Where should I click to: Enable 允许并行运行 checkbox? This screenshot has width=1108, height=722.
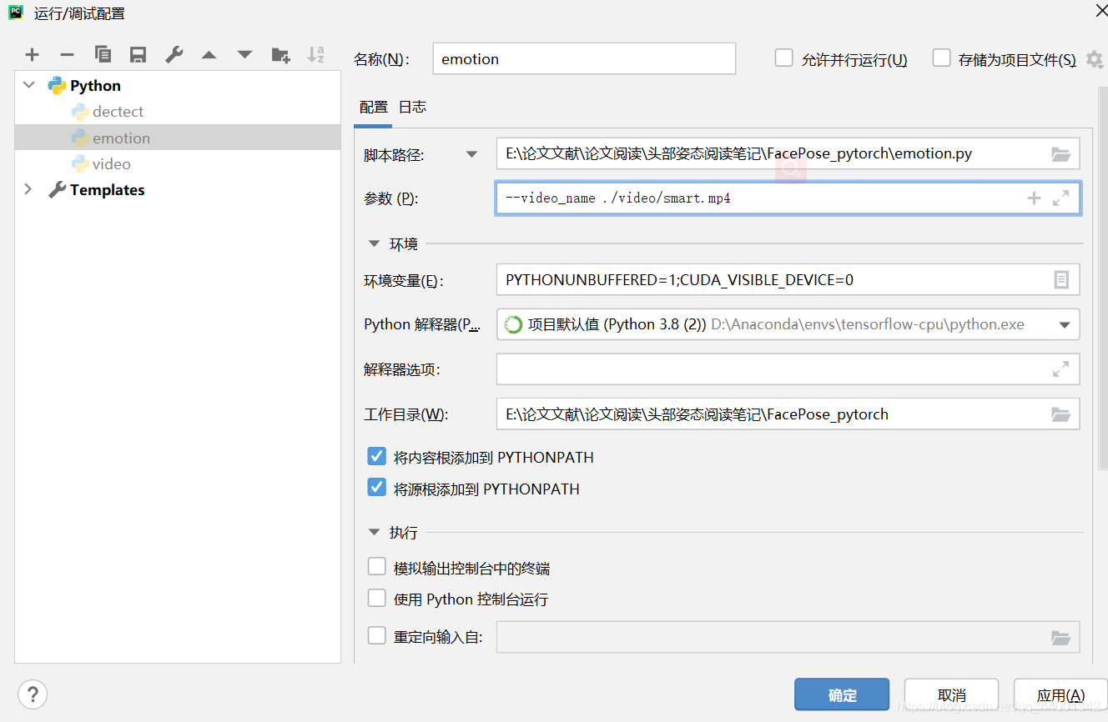pyautogui.click(x=783, y=58)
